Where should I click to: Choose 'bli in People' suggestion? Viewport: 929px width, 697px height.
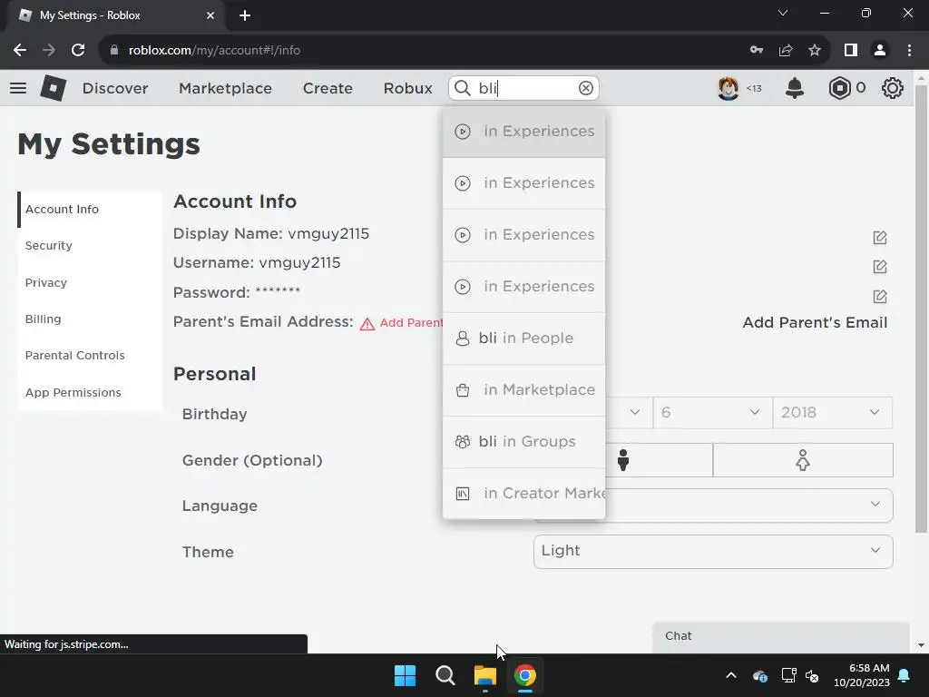coord(523,339)
